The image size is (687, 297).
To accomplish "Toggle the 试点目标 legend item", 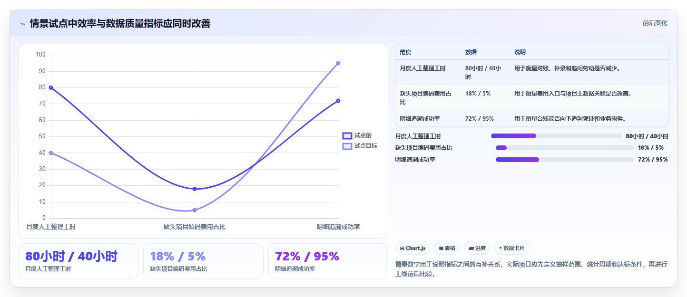I will pos(360,146).
